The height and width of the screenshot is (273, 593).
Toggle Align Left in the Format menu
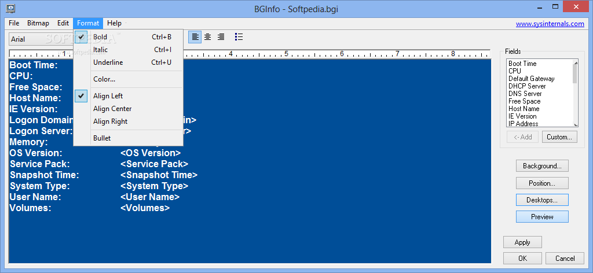(128, 96)
